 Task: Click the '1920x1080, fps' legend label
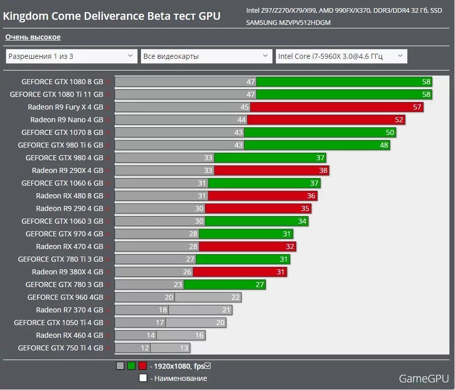coord(179,366)
